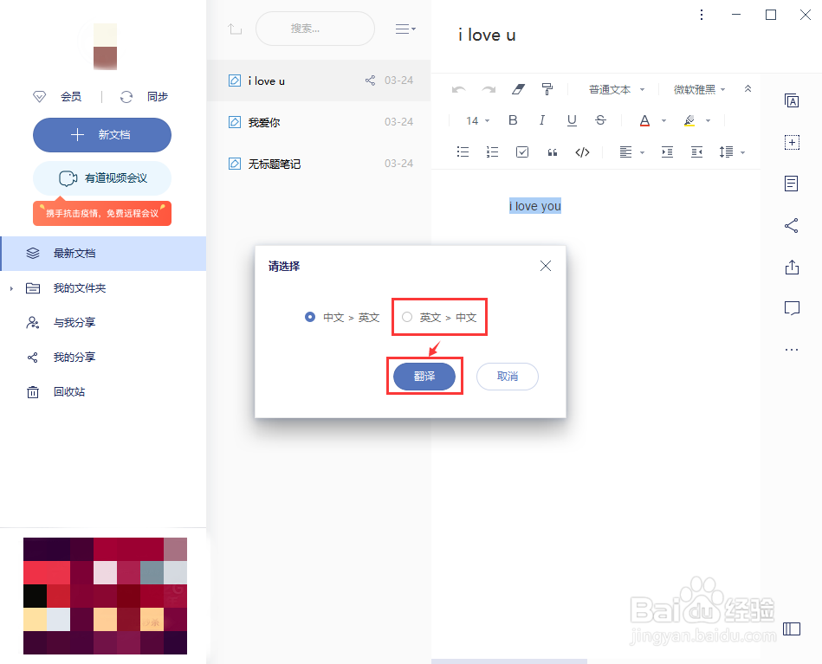Insert a bulleted list

[463, 152]
